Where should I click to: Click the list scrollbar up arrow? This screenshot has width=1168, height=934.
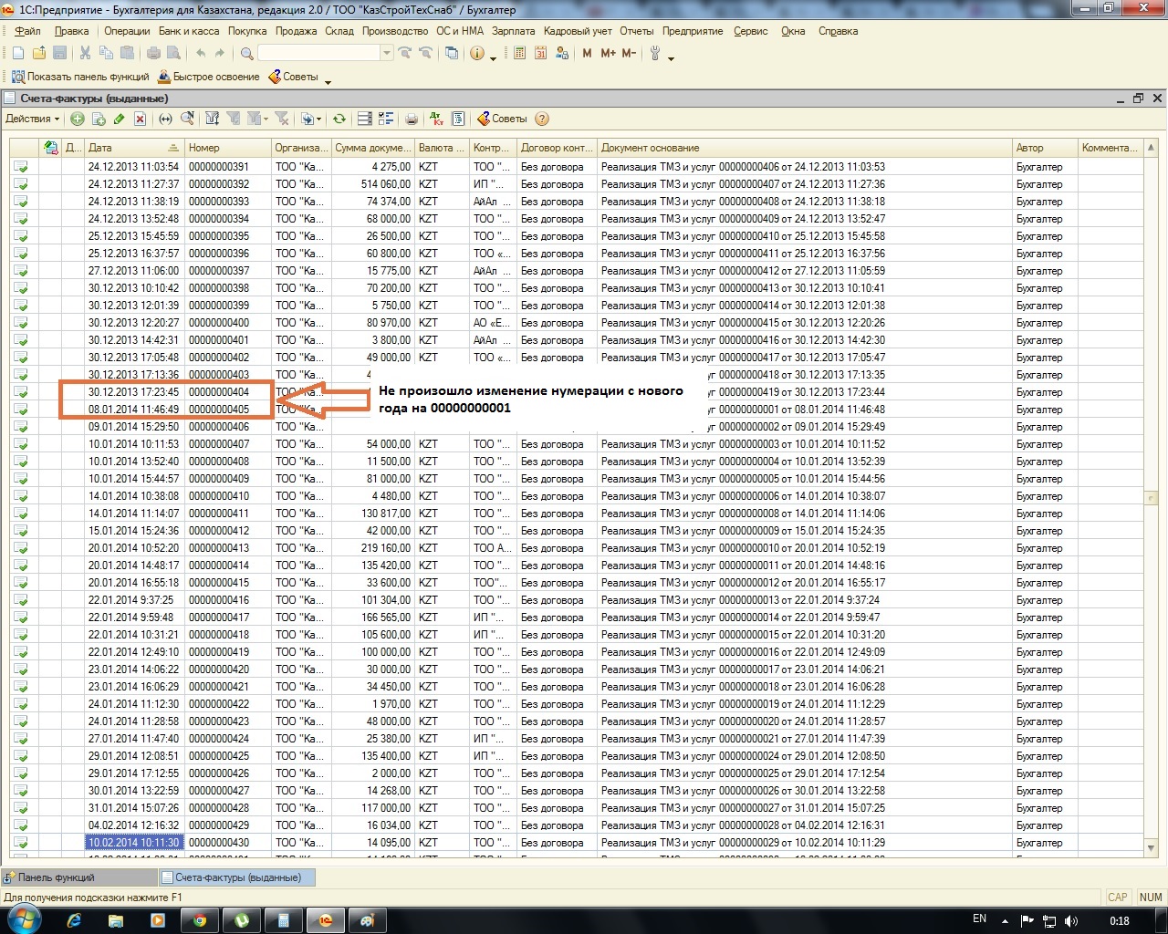point(1152,147)
